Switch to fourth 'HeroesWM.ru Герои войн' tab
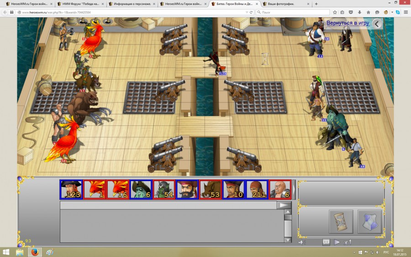The image size is (411, 257). pos(183,4)
